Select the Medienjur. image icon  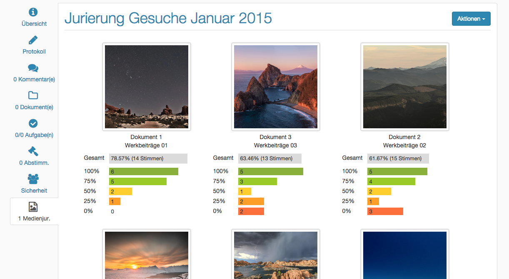tap(33, 207)
